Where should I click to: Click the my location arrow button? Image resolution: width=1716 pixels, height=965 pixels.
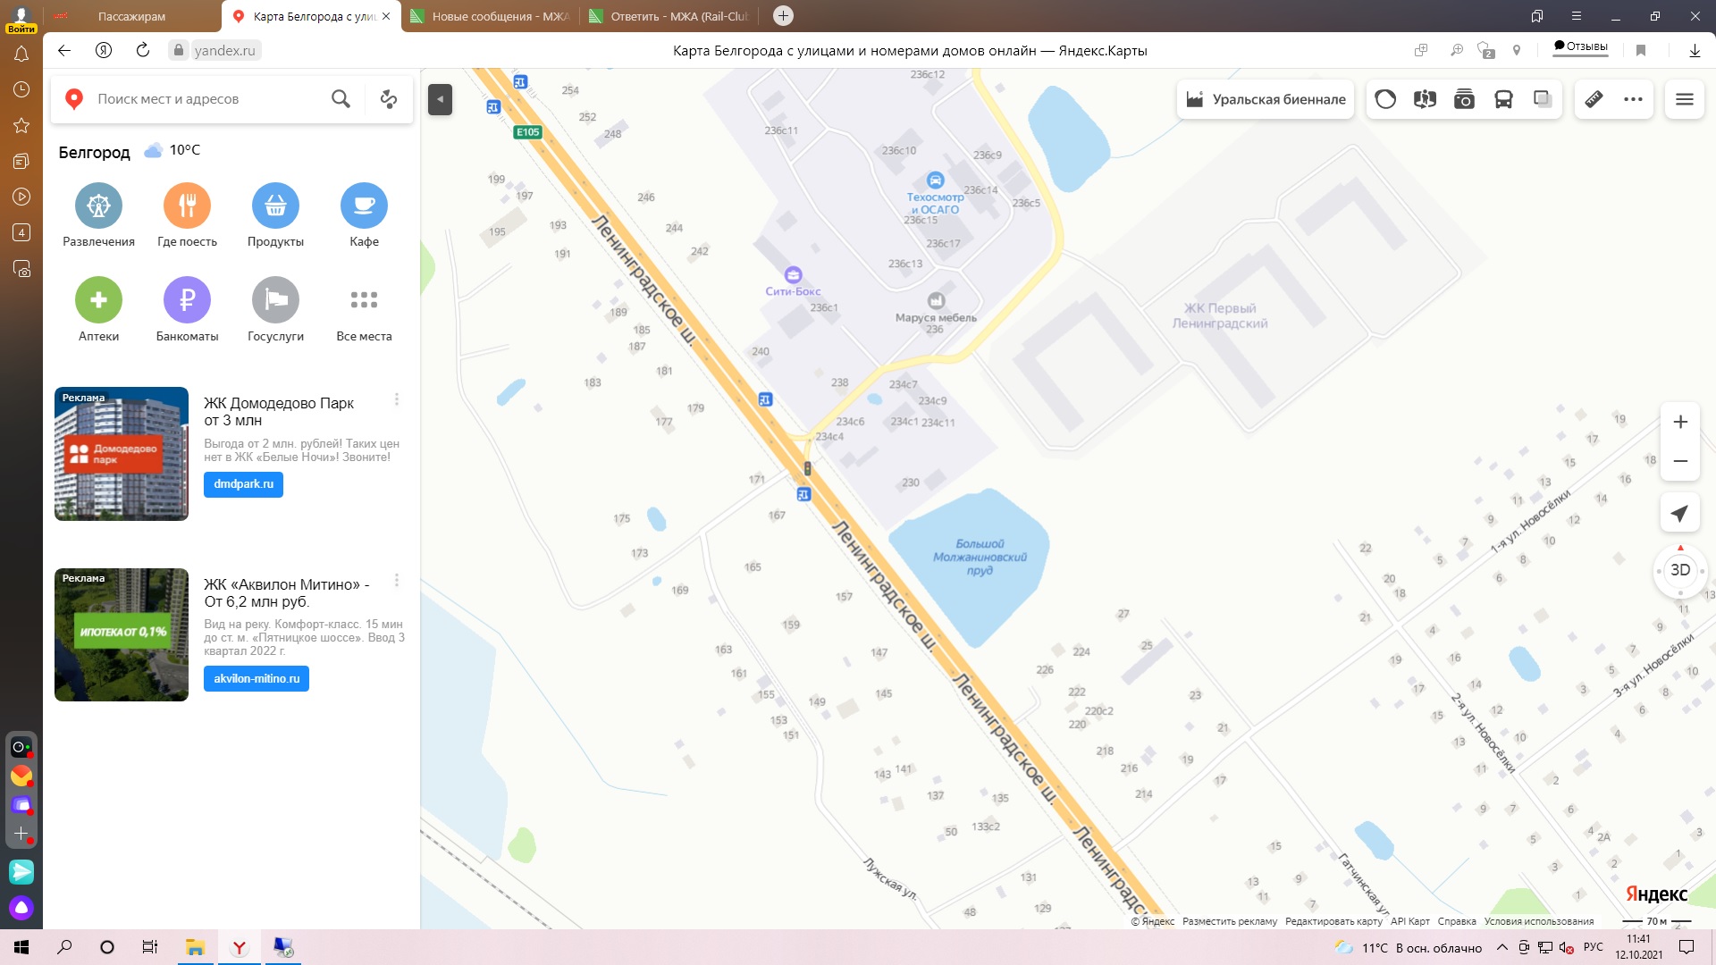1679,513
